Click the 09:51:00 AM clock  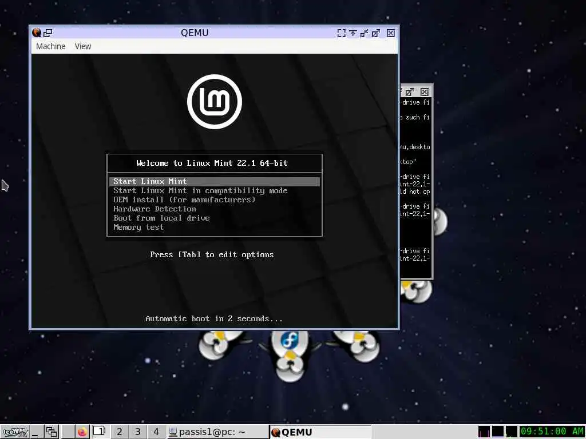pos(552,432)
